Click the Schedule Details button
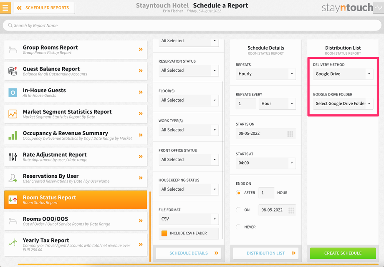The height and width of the screenshot is (267, 384). click(189, 253)
